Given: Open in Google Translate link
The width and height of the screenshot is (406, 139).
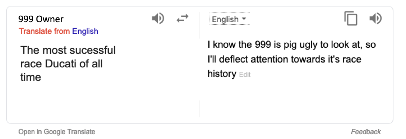Looking at the screenshot, I should click(x=57, y=132).
